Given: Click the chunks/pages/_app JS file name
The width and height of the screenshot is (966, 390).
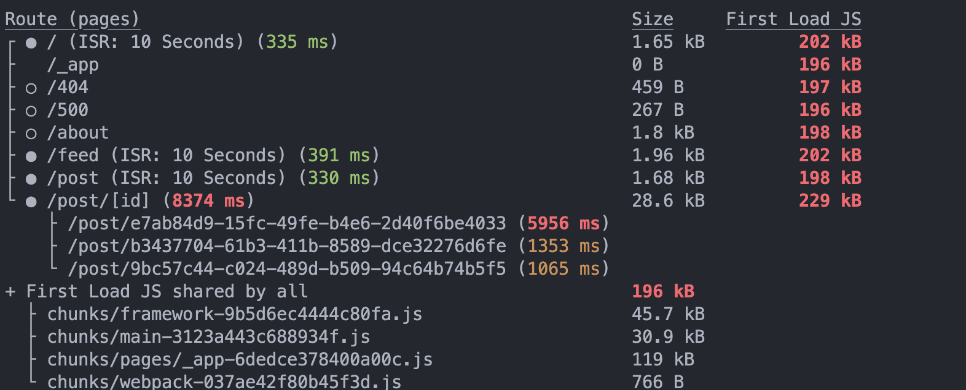Looking at the screenshot, I should [x=240, y=359].
